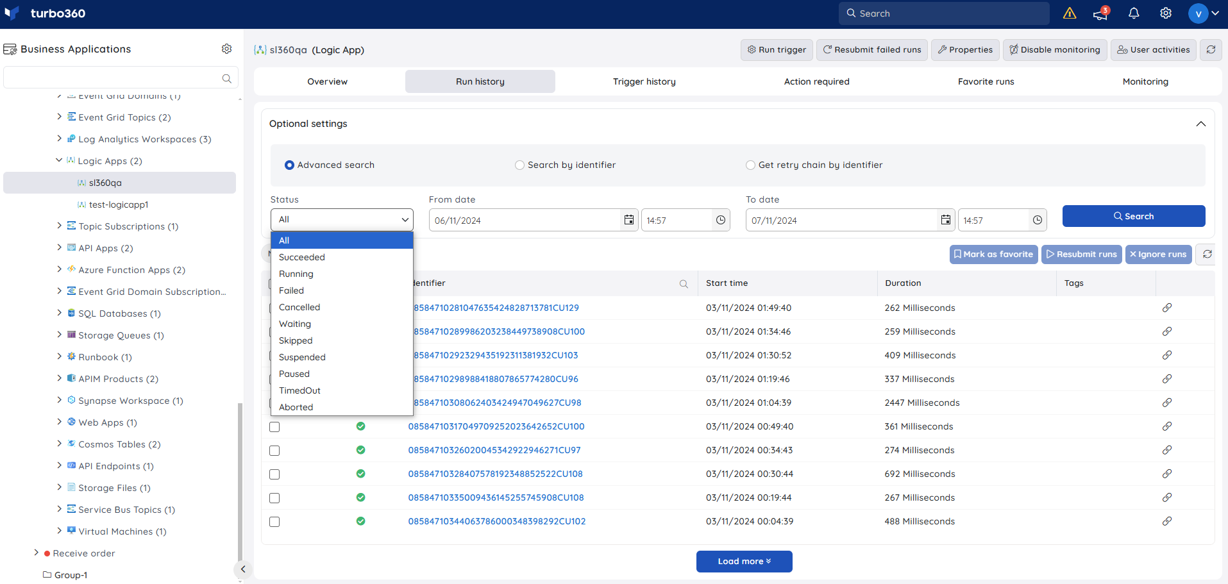Check the run ending CU102
This screenshot has height=584, width=1228.
click(274, 522)
